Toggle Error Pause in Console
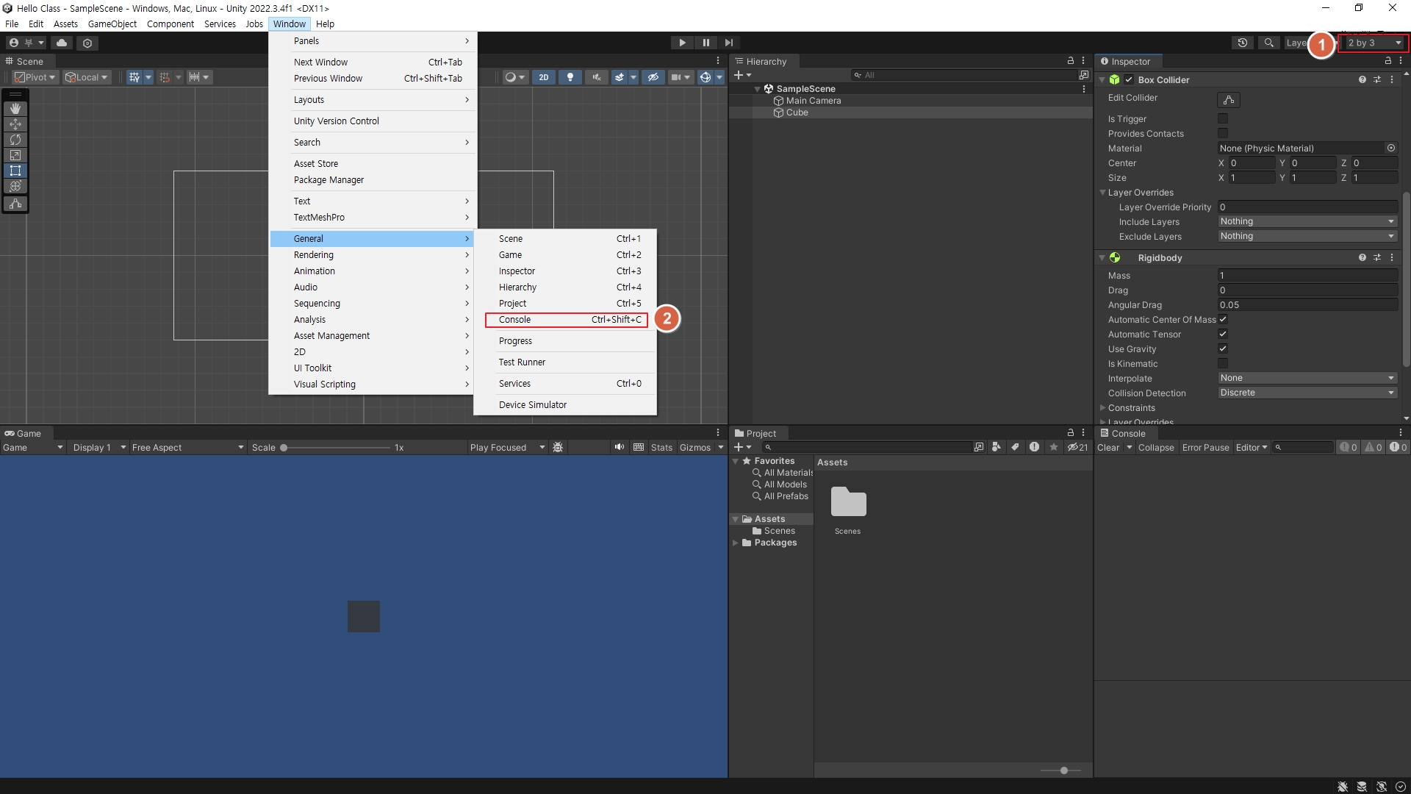Image resolution: width=1411 pixels, height=794 pixels. click(x=1205, y=447)
